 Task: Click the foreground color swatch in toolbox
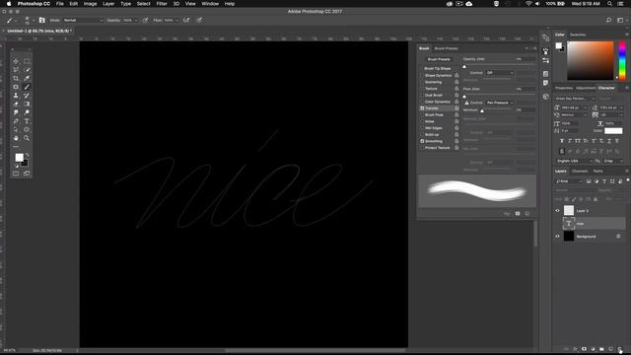click(19, 158)
